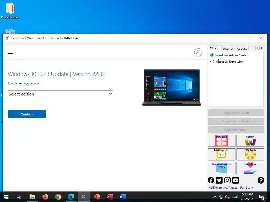Expand the Select edition dropdown

pyautogui.click(x=60, y=94)
